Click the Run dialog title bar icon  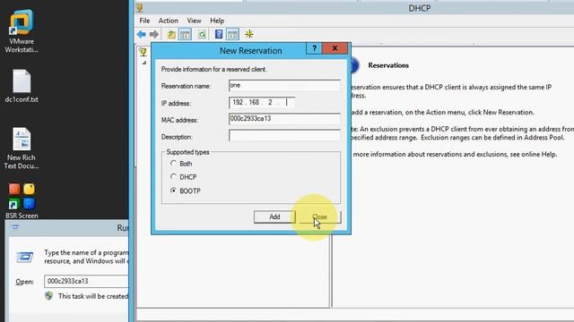point(15,227)
